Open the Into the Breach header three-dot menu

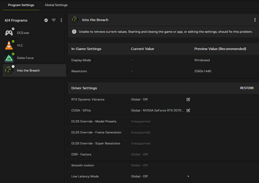pyautogui.click(x=255, y=20)
